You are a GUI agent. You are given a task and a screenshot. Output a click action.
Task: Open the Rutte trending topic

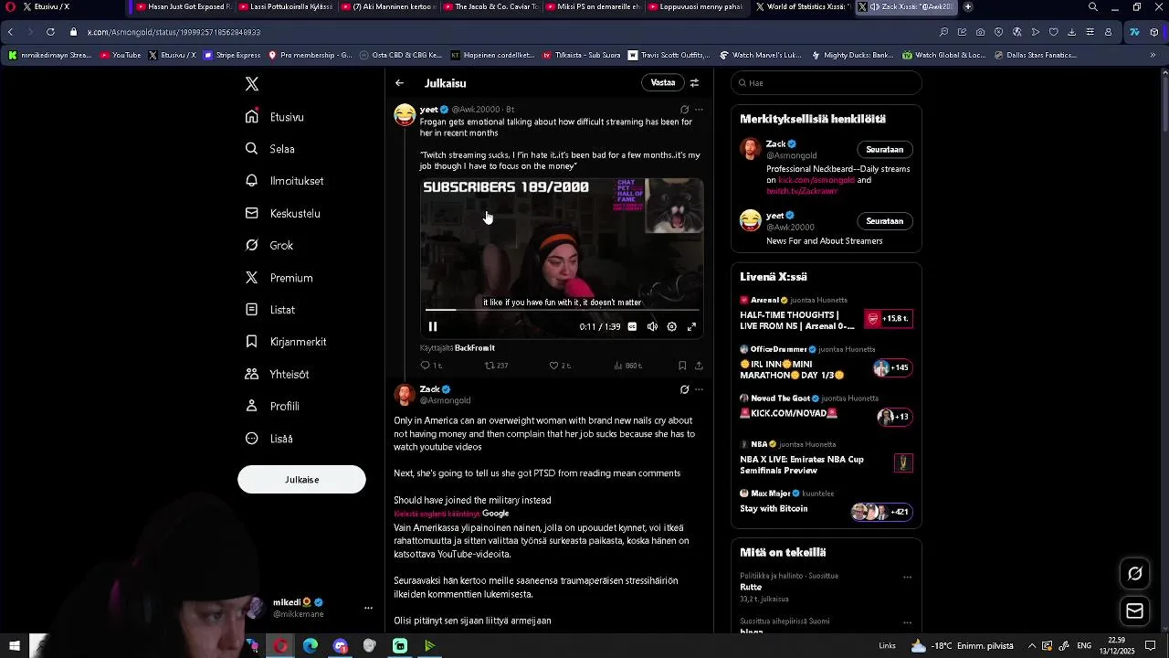751,587
